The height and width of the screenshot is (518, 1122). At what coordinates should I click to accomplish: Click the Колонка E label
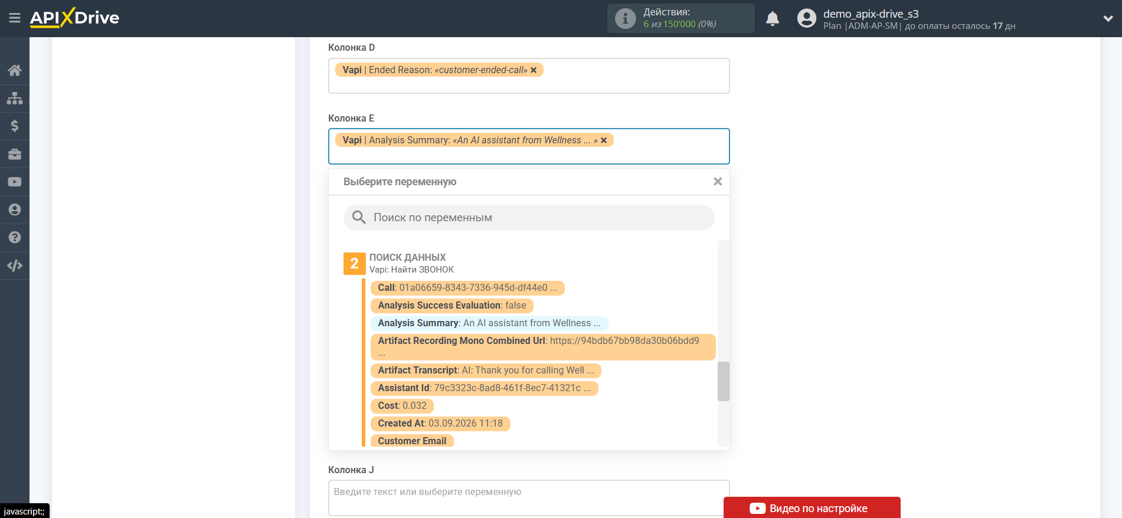(351, 118)
